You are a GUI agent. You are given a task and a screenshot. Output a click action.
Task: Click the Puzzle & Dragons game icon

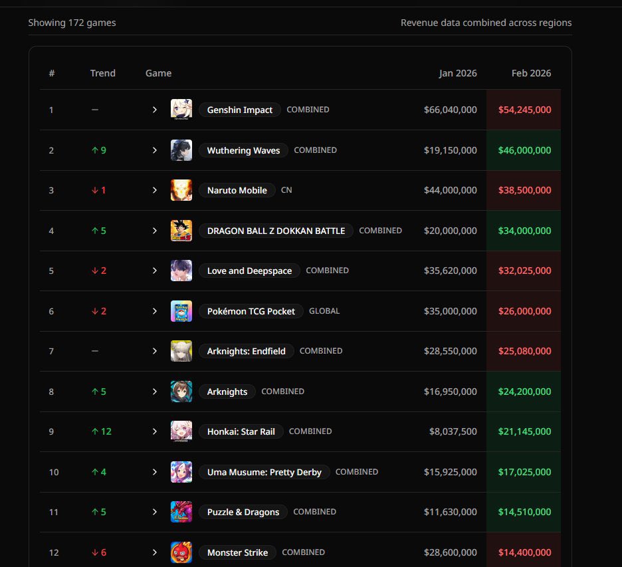click(181, 512)
